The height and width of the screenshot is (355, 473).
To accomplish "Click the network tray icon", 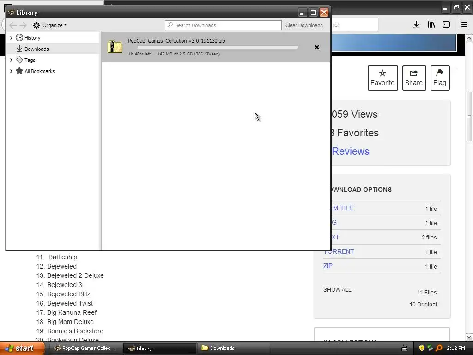I will (x=431, y=348).
